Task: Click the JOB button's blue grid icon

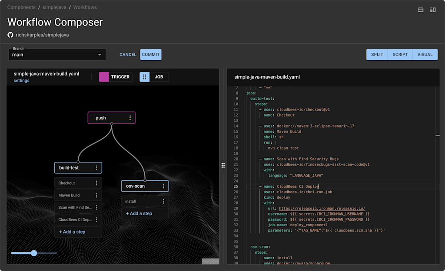Action: (144, 77)
